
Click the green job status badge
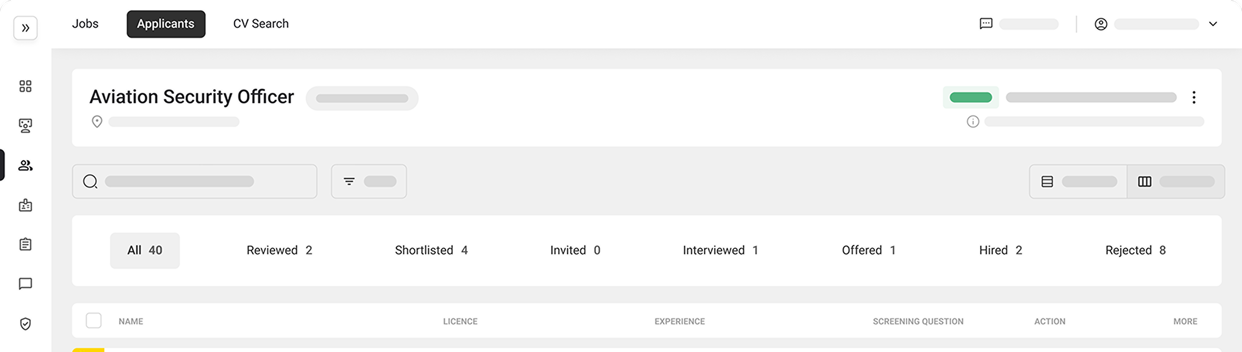[971, 97]
